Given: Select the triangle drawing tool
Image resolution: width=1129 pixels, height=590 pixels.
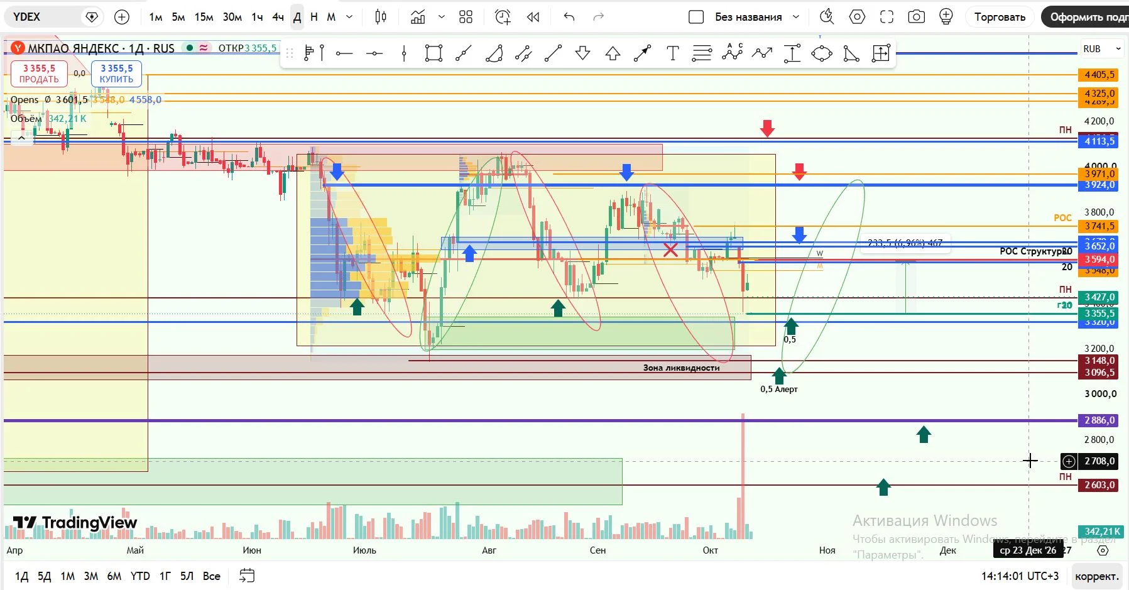Looking at the screenshot, I should click(x=851, y=53).
